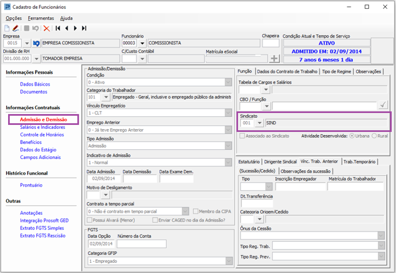Open the Sindicato code dropdown
396x273 pixels.
click(x=260, y=123)
